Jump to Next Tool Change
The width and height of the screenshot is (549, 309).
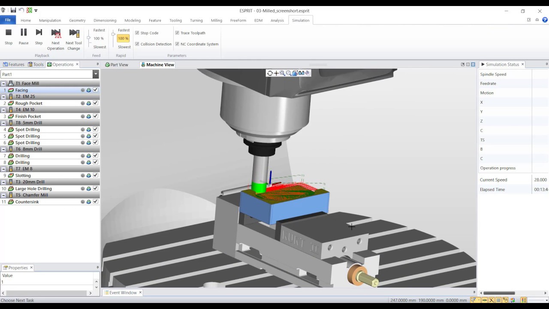74,39
